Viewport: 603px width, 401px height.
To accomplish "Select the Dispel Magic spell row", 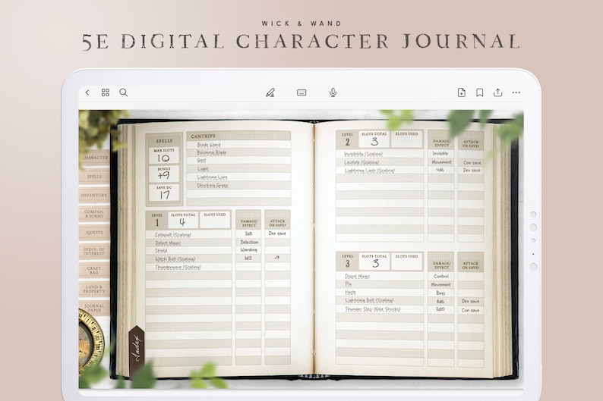I will click(x=380, y=276).
